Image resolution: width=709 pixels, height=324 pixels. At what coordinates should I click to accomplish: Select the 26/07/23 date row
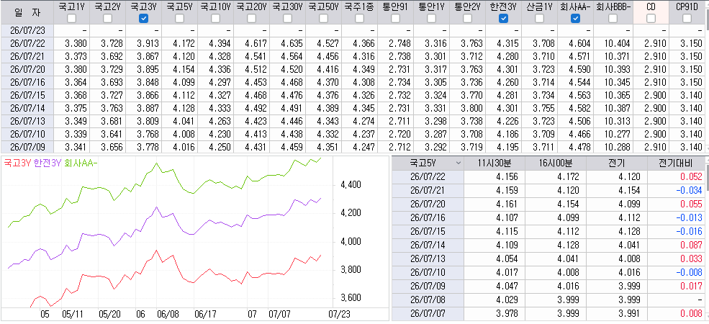coord(353,30)
